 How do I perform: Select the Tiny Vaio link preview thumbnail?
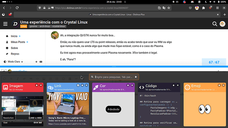coord(68,104)
